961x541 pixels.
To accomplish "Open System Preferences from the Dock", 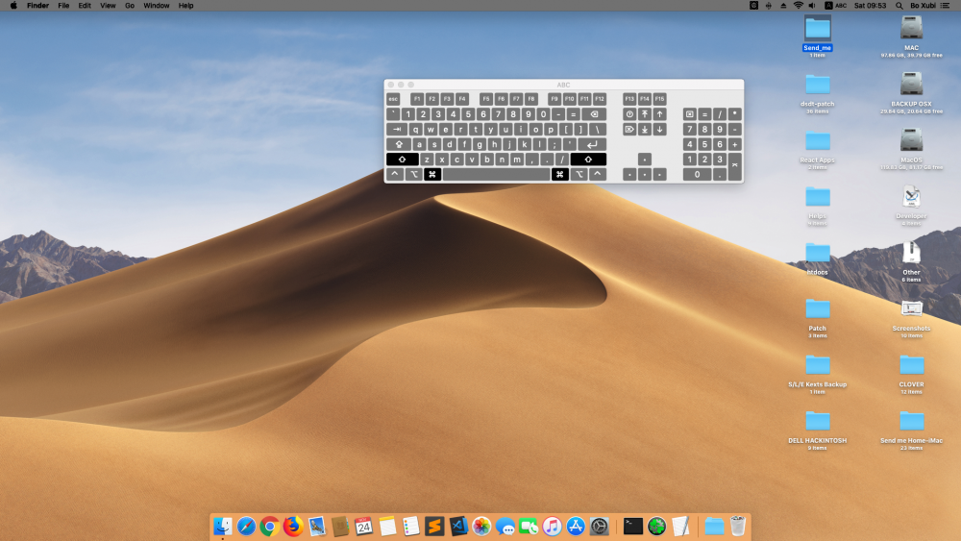I will (600, 527).
